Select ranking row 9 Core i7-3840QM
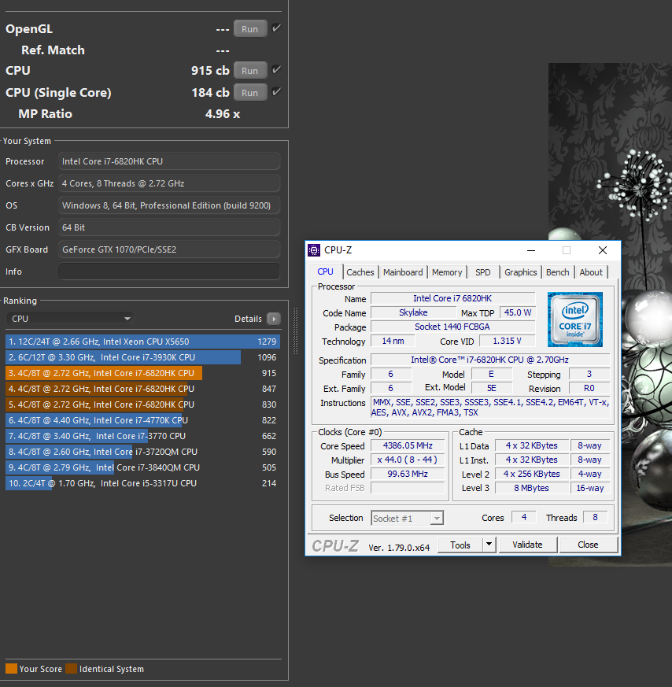The image size is (672, 687). [x=142, y=467]
